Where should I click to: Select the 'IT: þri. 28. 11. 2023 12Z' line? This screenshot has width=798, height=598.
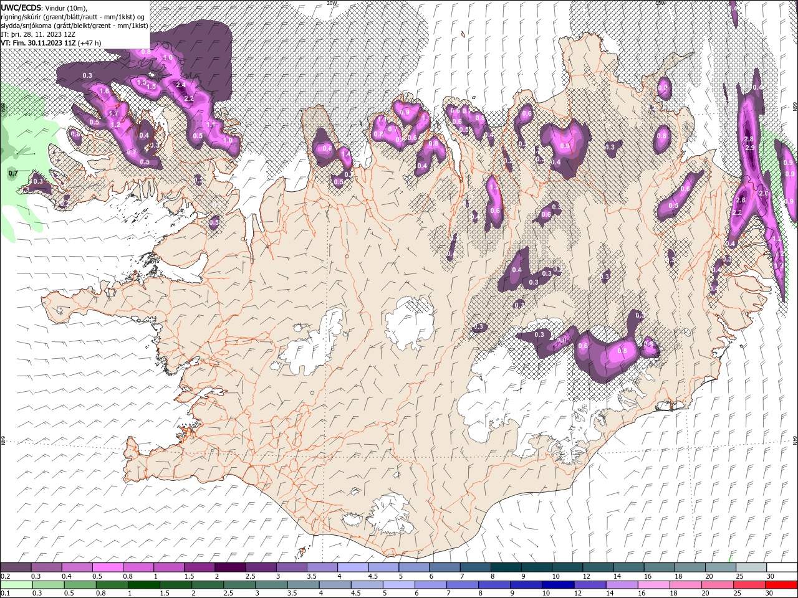(x=38, y=34)
